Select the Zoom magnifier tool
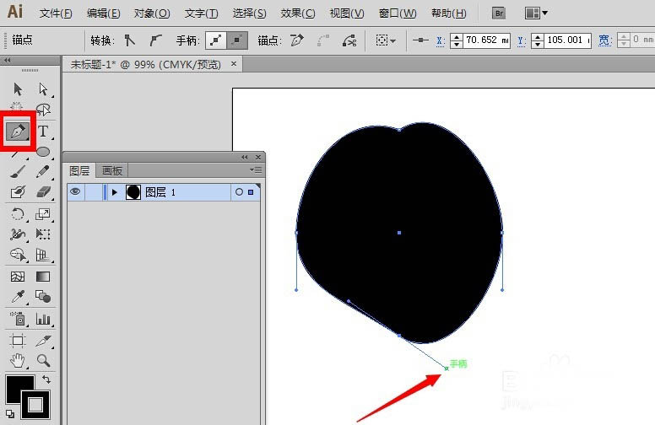Screen dimensions: 655x425 coord(43,360)
